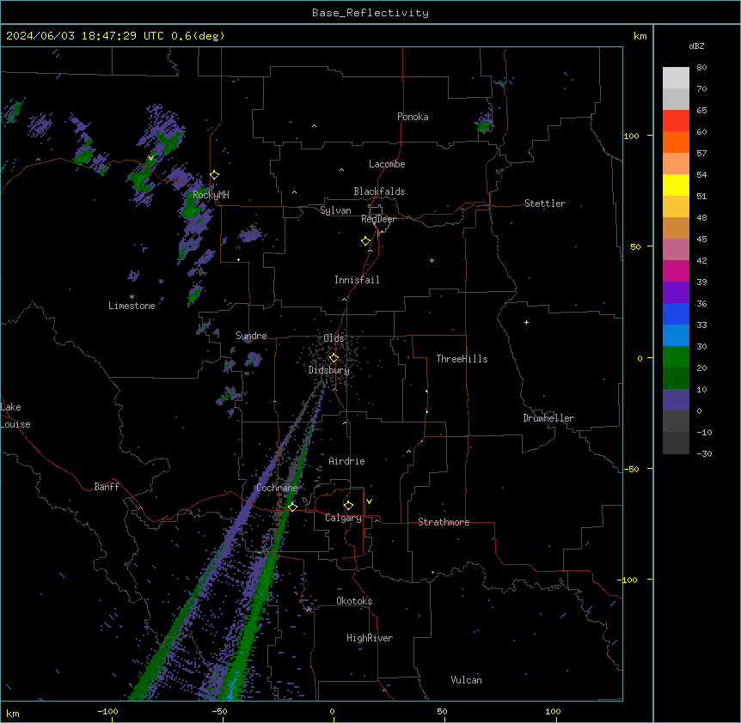Click the Blackfalds city label

379,191
